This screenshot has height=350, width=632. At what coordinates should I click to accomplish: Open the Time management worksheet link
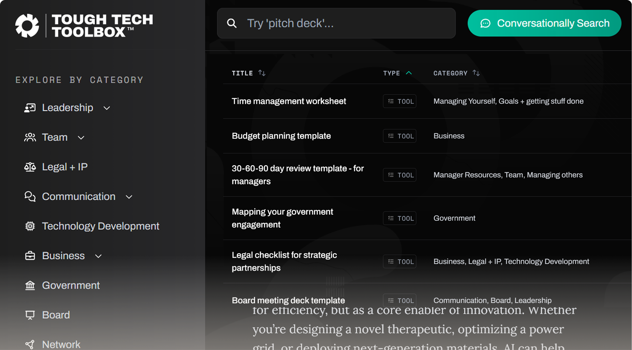pyautogui.click(x=289, y=101)
